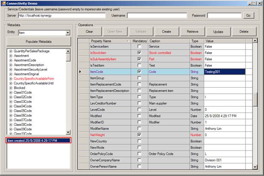This screenshot has width=264, height=176.
Task: Toggle Mandatory checkbox for ItemCode
Action: coord(139,72)
